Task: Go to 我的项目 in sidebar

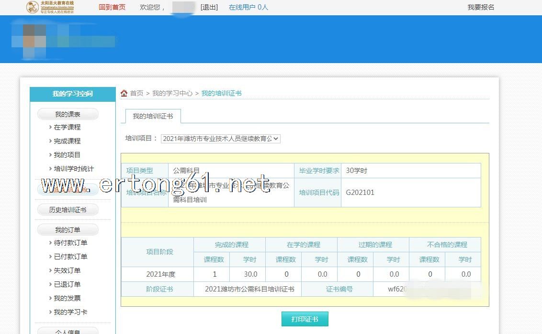Action: click(67, 155)
